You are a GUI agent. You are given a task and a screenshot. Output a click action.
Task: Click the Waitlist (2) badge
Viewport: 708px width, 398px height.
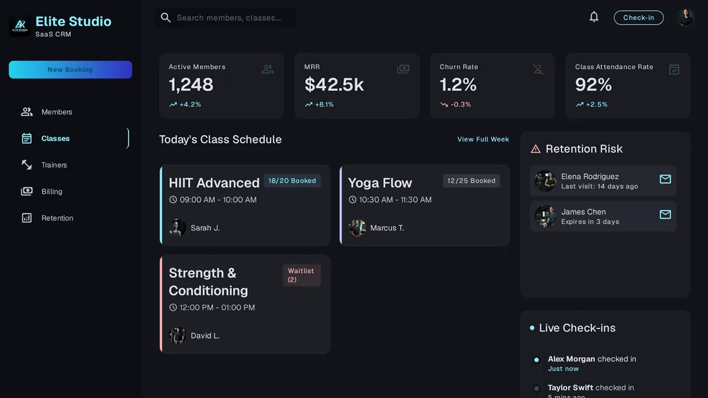(x=301, y=275)
